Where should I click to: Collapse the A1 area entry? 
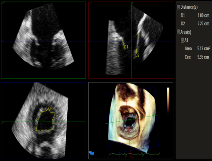(x=183, y=41)
